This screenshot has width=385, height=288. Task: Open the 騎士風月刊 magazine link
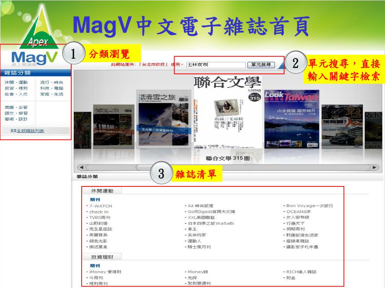[199, 247]
